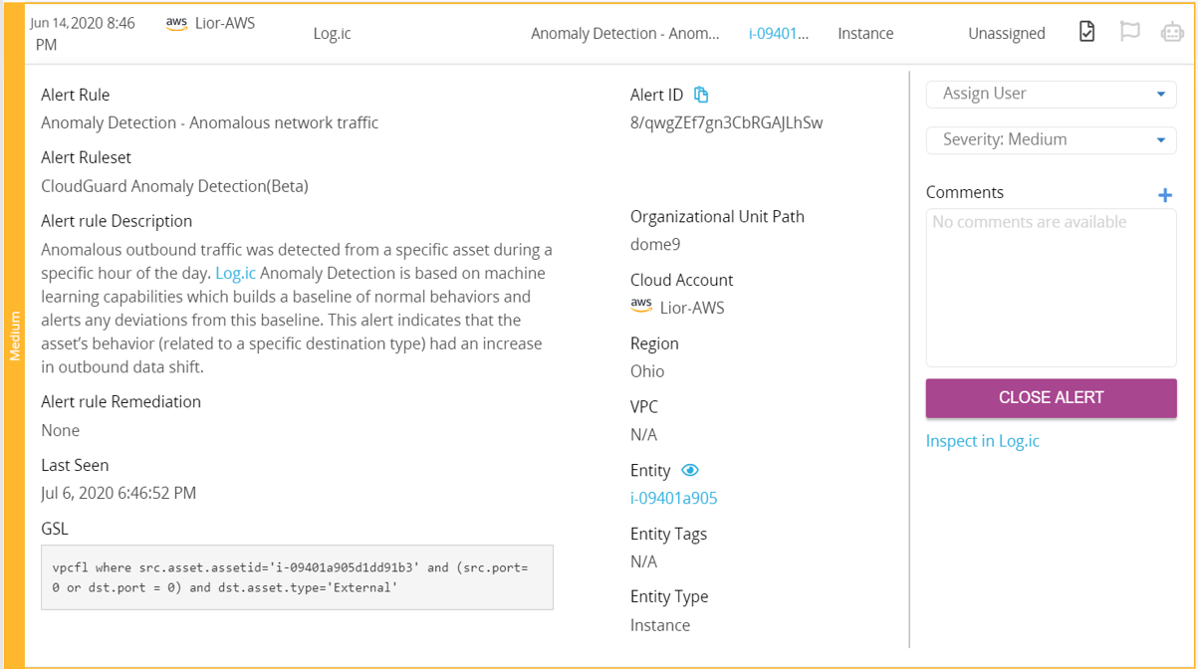Click the eye icon next to Entity
This screenshot has width=1198, height=669.
(x=690, y=470)
